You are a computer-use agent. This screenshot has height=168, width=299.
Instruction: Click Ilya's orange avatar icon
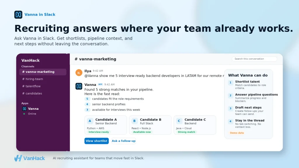point(79,73)
